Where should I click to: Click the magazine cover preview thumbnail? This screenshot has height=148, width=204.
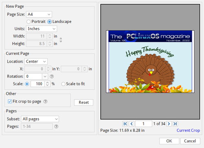pyautogui.click(x=150, y=62)
